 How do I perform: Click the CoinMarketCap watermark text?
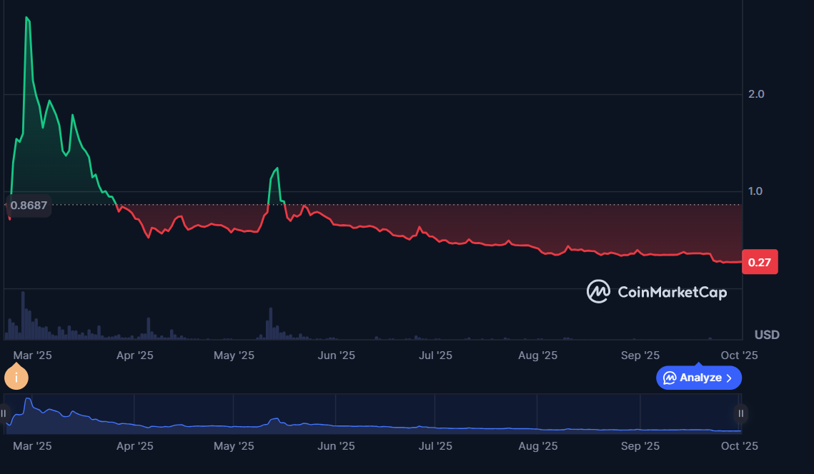(672, 292)
